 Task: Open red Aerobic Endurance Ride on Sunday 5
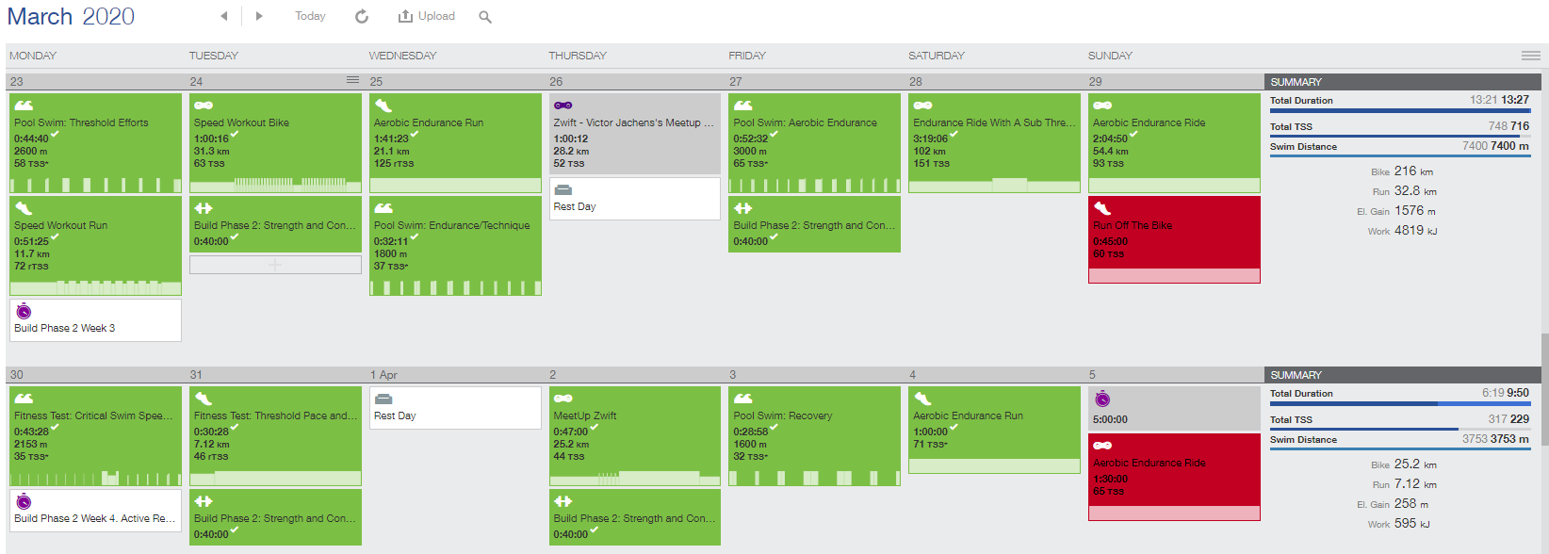click(x=1174, y=477)
